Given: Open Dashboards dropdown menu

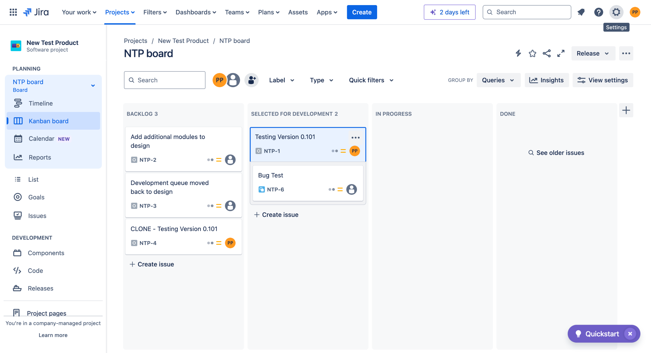Looking at the screenshot, I should [196, 12].
